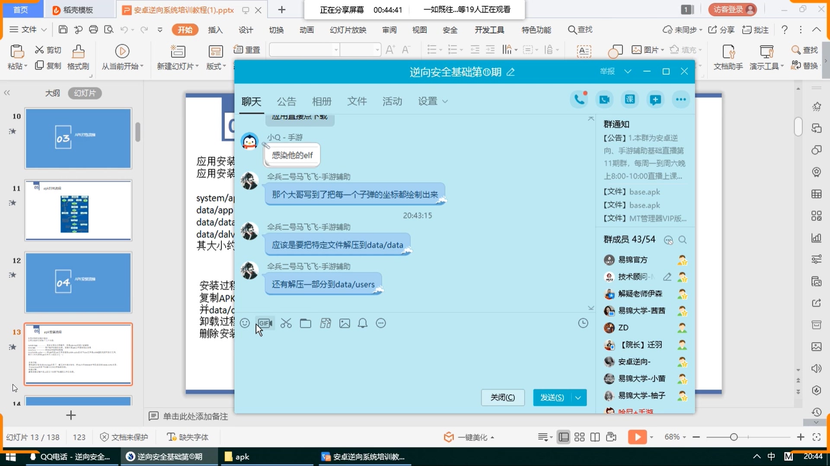830x466 pixels.
Task: Open the 文件 tab in QQ group
Action: tap(357, 101)
